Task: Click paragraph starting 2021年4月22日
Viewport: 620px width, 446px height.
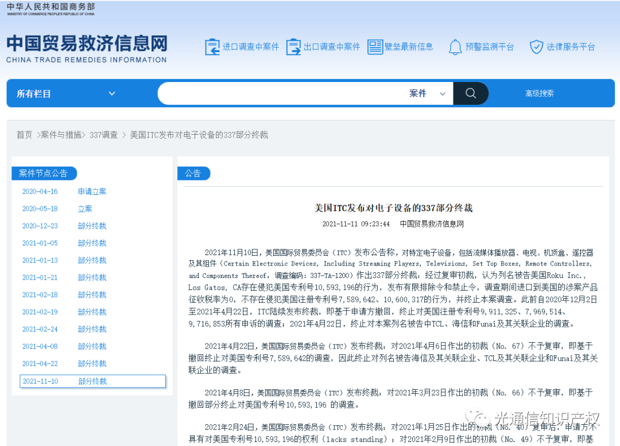Action: click(x=393, y=358)
